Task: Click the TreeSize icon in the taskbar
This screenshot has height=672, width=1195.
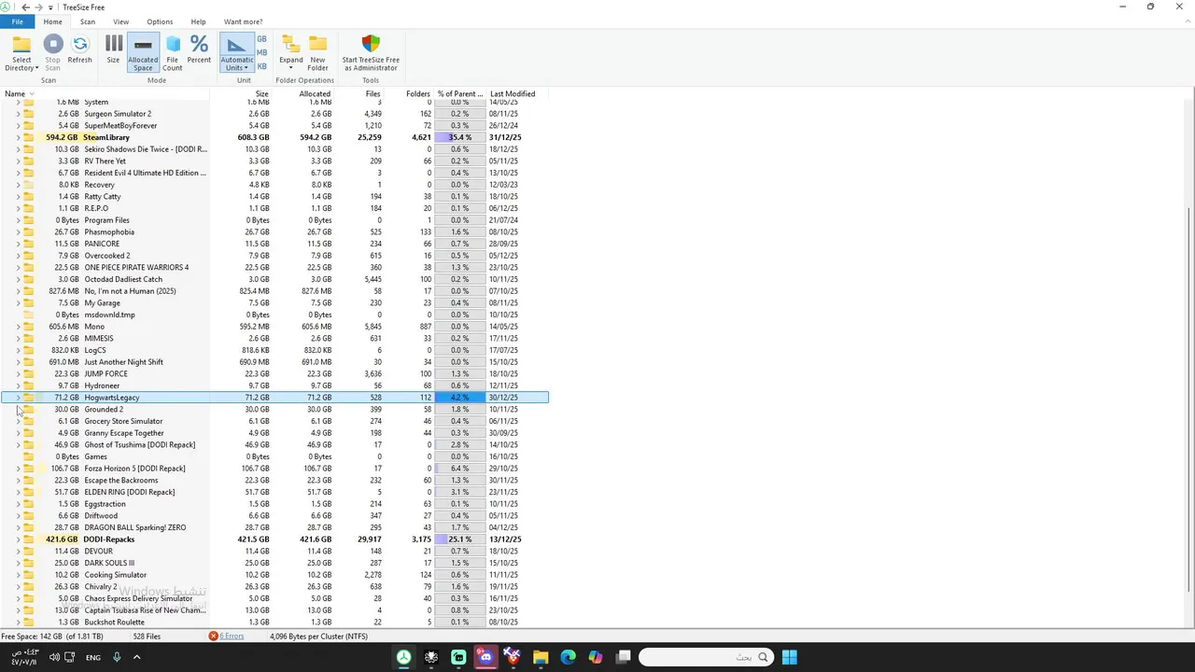Action: (x=403, y=657)
